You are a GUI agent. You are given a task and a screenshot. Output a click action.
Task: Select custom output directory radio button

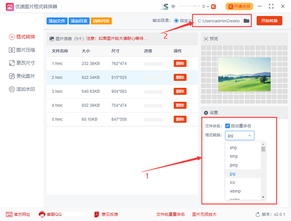(176, 20)
